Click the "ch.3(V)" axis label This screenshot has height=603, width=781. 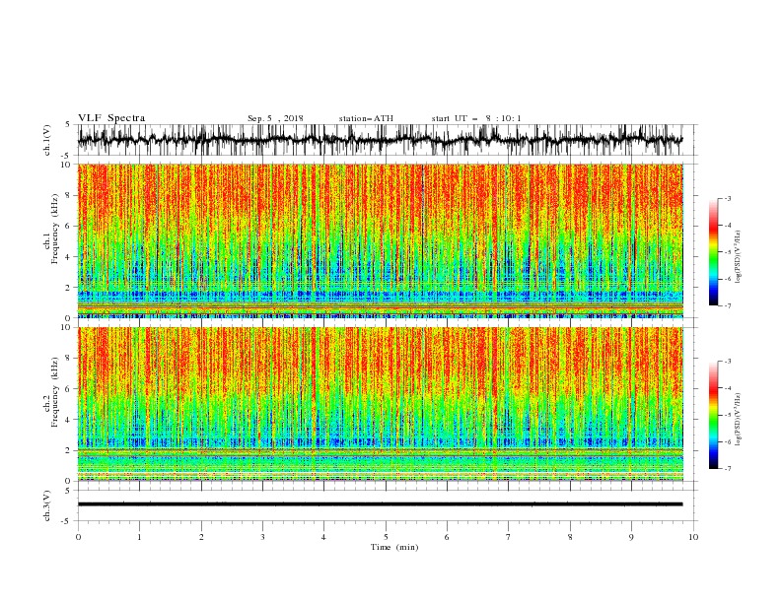pos(47,505)
